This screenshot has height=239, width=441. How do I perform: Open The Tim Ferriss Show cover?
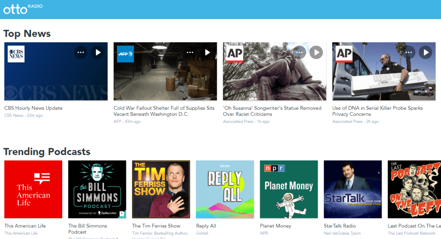click(x=161, y=189)
